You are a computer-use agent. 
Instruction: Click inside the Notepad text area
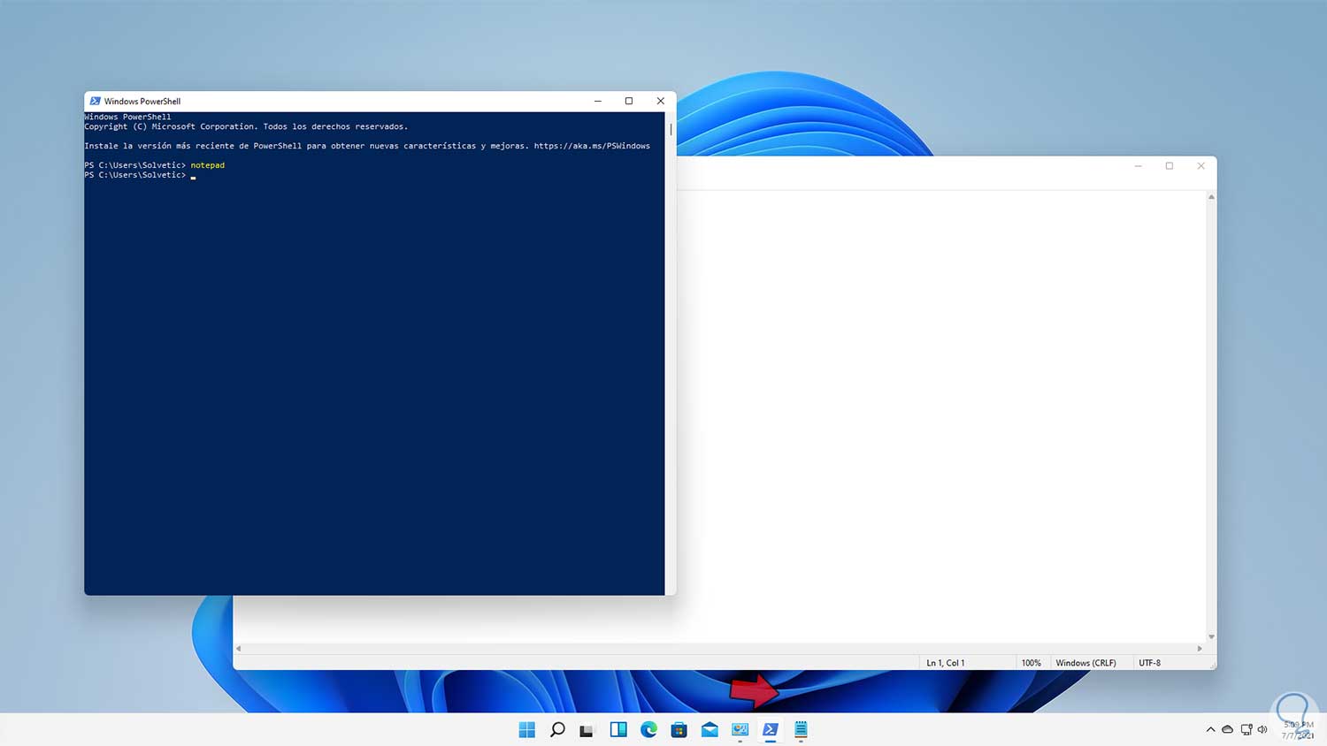point(940,415)
